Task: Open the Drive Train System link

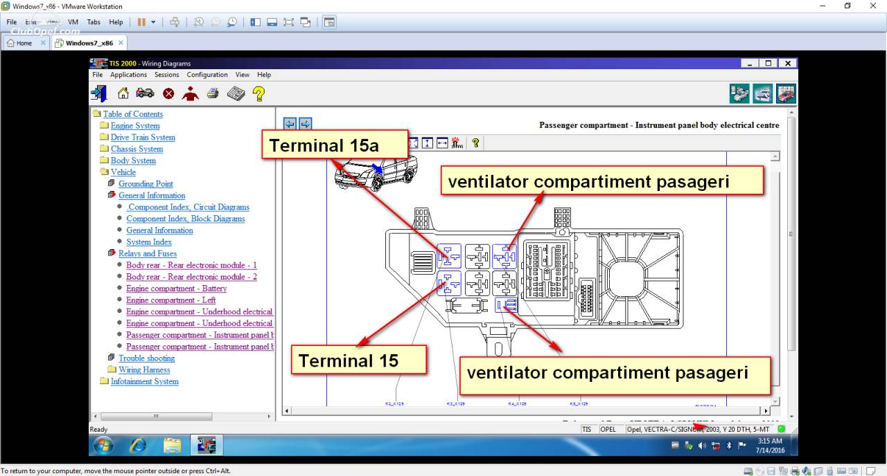Action: click(143, 138)
